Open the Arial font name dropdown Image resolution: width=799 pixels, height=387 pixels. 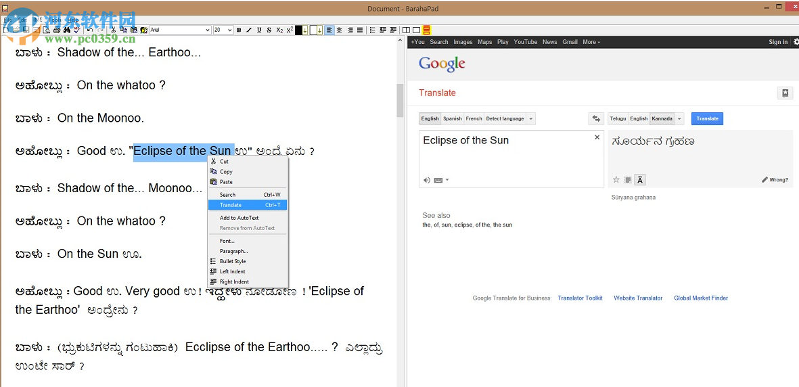(207, 30)
